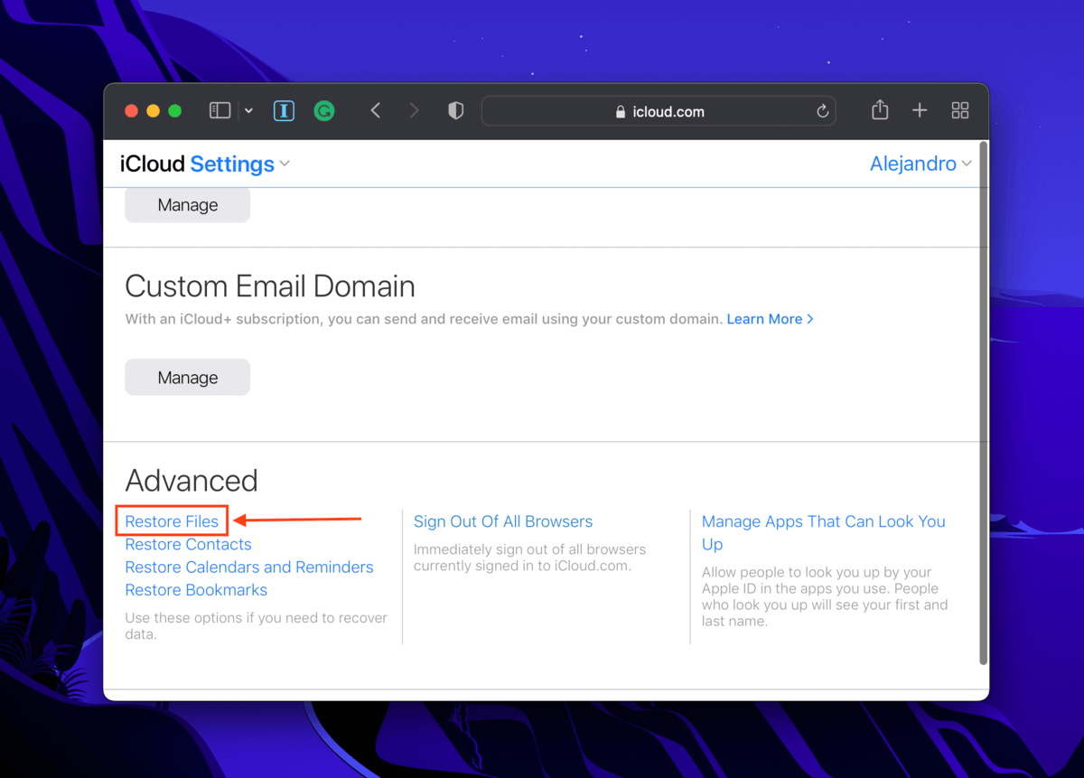Open Restore Contacts link
Screen dimensions: 1084x778
pos(188,544)
